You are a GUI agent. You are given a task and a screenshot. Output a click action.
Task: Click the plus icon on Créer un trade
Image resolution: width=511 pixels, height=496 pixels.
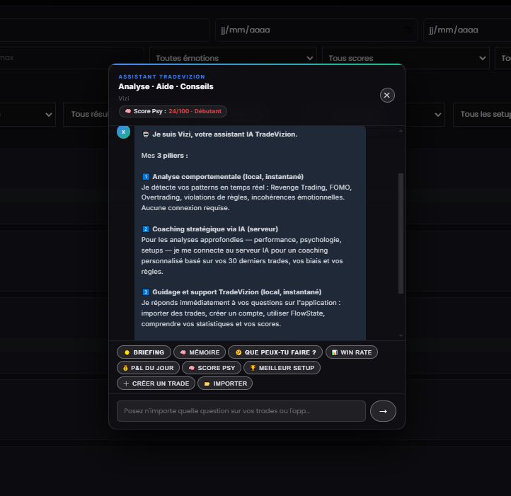pyautogui.click(x=126, y=384)
